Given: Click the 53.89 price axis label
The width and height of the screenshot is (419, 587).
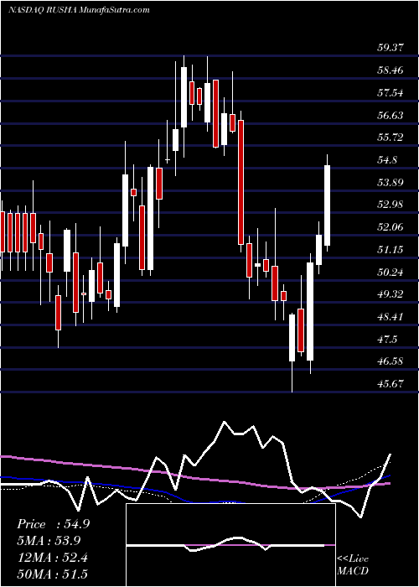Looking at the screenshot, I should pyautogui.click(x=390, y=182).
